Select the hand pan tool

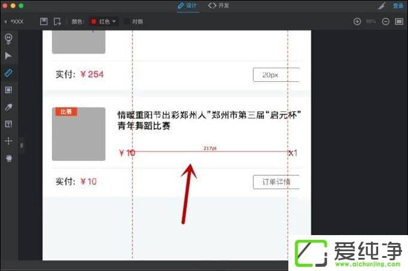[x=8, y=158]
